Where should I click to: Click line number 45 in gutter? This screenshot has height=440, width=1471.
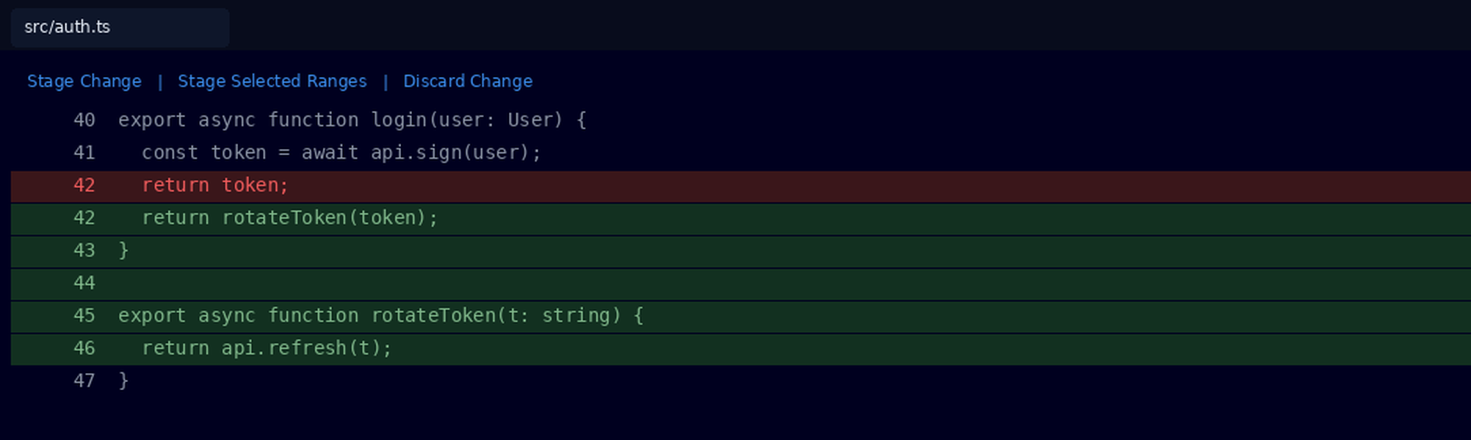(x=84, y=316)
